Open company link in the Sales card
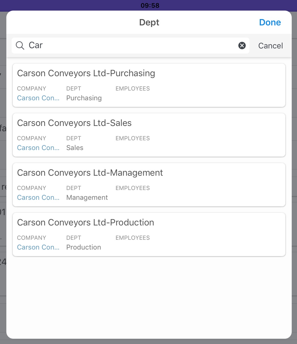Image resolution: width=297 pixels, height=344 pixels. (38, 148)
